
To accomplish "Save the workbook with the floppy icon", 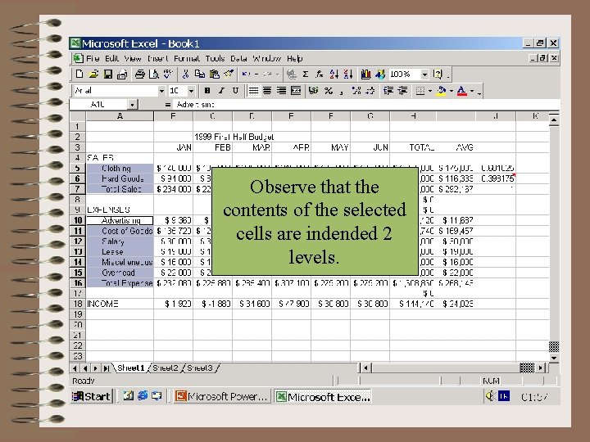I will 108,74.
